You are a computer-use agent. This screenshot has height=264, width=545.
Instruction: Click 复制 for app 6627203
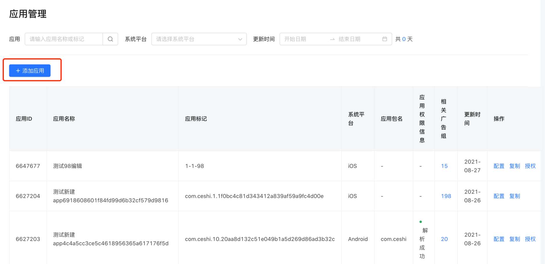514,239
